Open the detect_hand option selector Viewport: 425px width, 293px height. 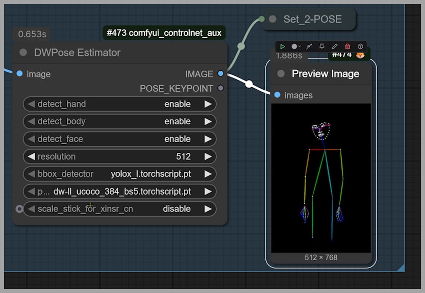tap(119, 104)
